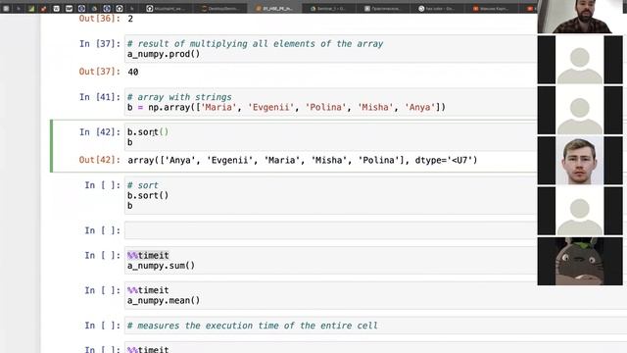Click the 'Out[42]:' prompt label
Image resolution: width=627 pixels, height=353 pixels.
click(x=100, y=160)
